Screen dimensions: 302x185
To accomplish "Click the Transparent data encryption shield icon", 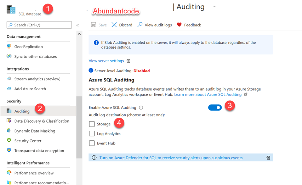I will point(9,150).
